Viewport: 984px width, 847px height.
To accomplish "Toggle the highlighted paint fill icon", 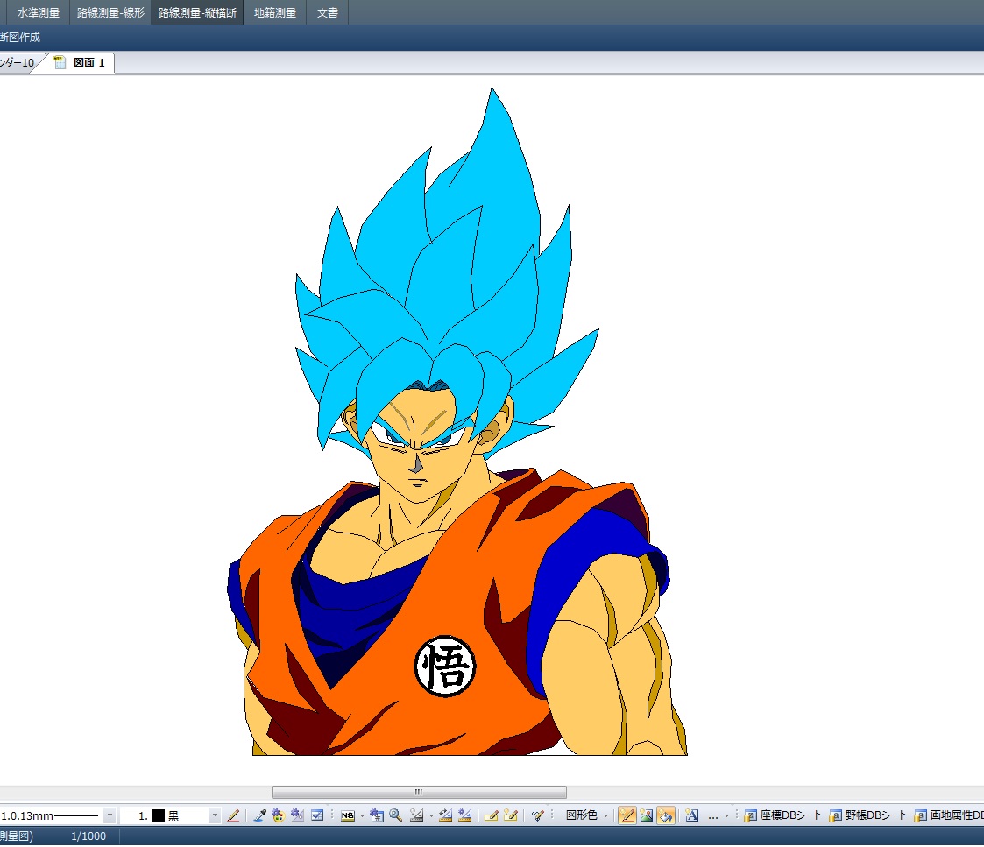I will click(x=666, y=815).
